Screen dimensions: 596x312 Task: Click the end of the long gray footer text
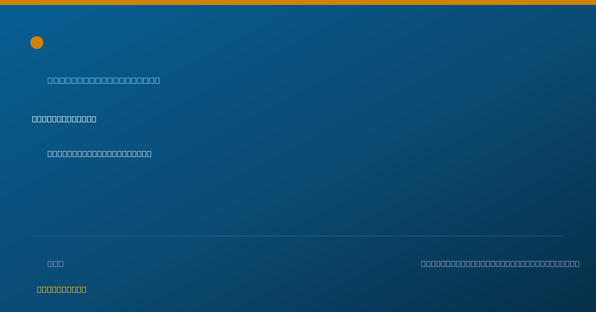[577, 263]
